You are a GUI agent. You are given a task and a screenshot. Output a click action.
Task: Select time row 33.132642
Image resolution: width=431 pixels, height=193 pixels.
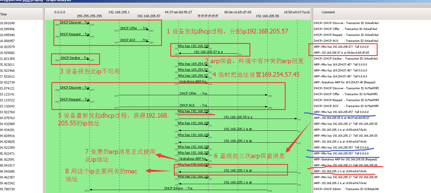7,106
